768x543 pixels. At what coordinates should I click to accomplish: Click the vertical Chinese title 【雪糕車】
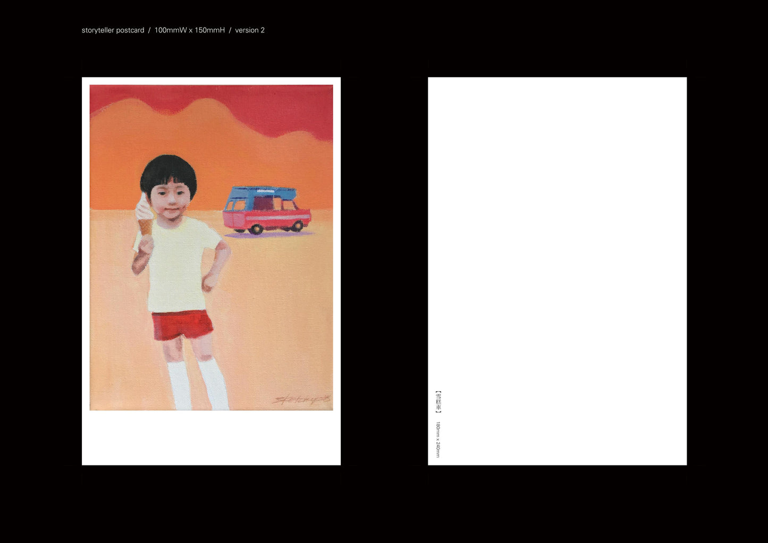tap(438, 402)
